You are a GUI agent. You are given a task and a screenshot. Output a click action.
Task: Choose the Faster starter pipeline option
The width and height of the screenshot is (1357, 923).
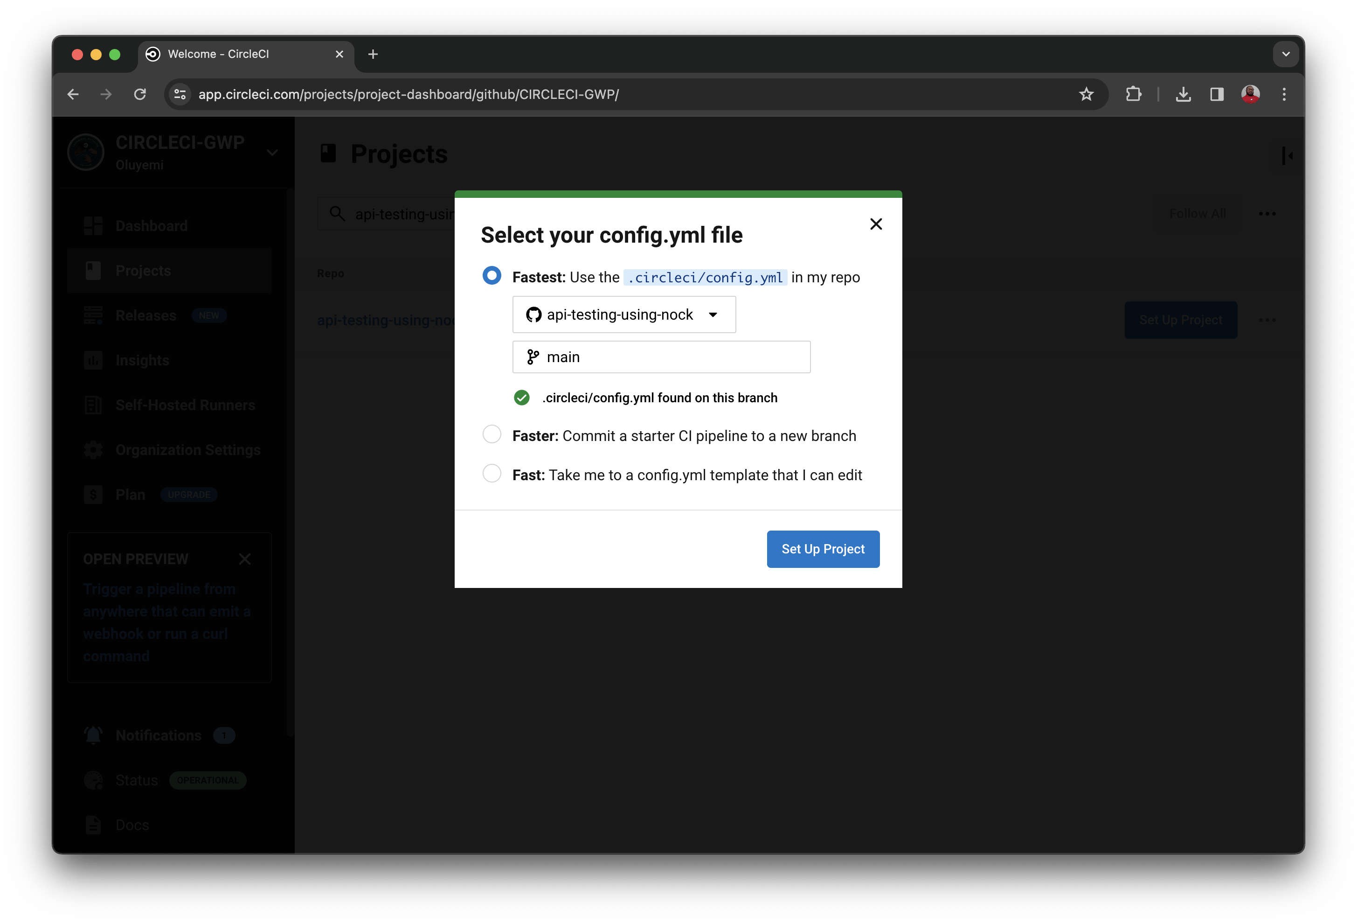coord(492,434)
